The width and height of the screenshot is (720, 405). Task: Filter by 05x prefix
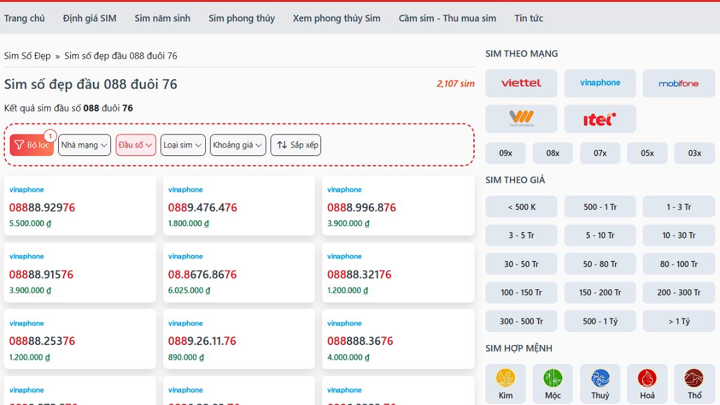pyautogui.click(x=647, y=153)
